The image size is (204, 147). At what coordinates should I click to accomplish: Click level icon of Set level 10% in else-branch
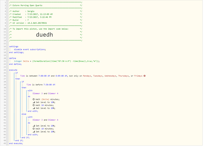[x=34, y=126]
